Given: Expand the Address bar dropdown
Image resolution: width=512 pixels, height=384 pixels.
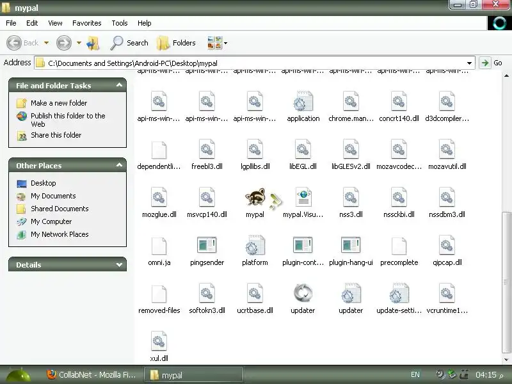Looking at the screenshot, I should 469,63.
